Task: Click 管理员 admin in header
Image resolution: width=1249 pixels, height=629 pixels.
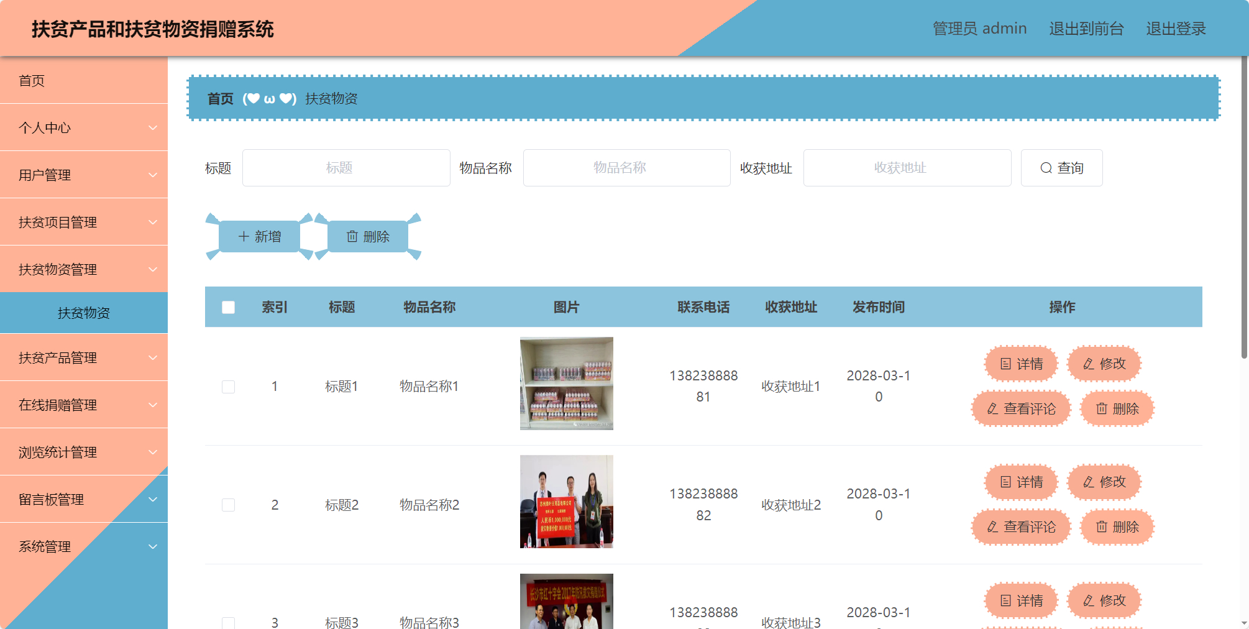Action: tap(980, 29)
